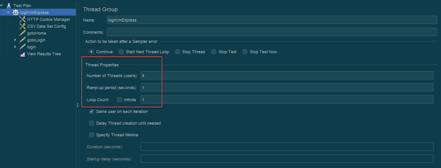Screen dimensions: 441x168
Task: Click the loginVnExpress thread group gear icon
Action: point(16,13)
